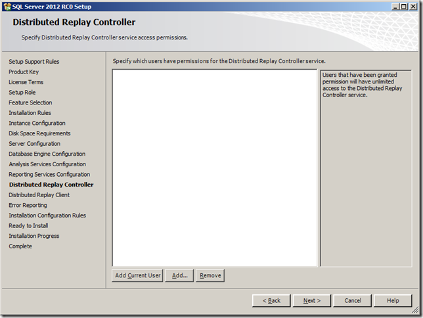Viewport: 423px width, 318px height.
Task: Click the Remove button
Action: pos(210,275)
